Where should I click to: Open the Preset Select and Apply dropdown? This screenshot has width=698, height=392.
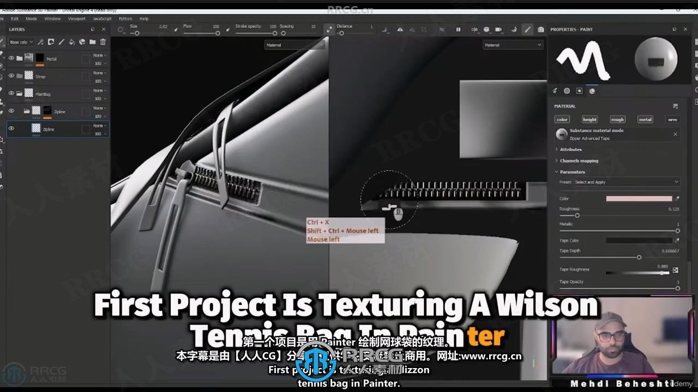626,182
